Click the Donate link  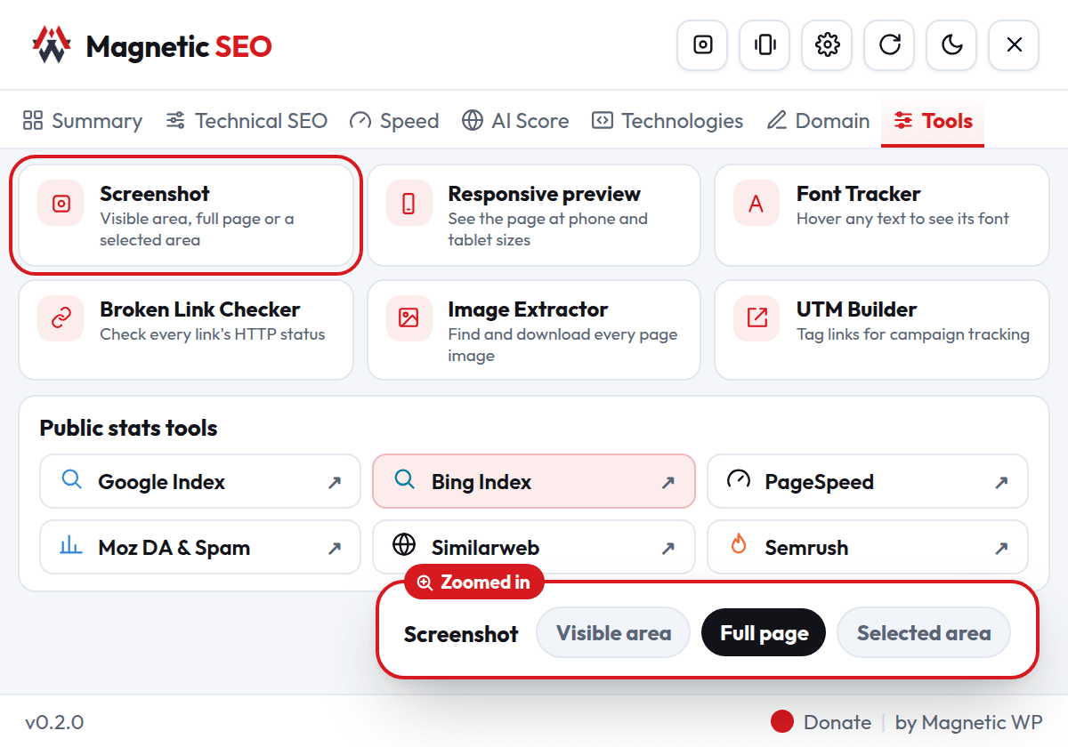(837, 722)
